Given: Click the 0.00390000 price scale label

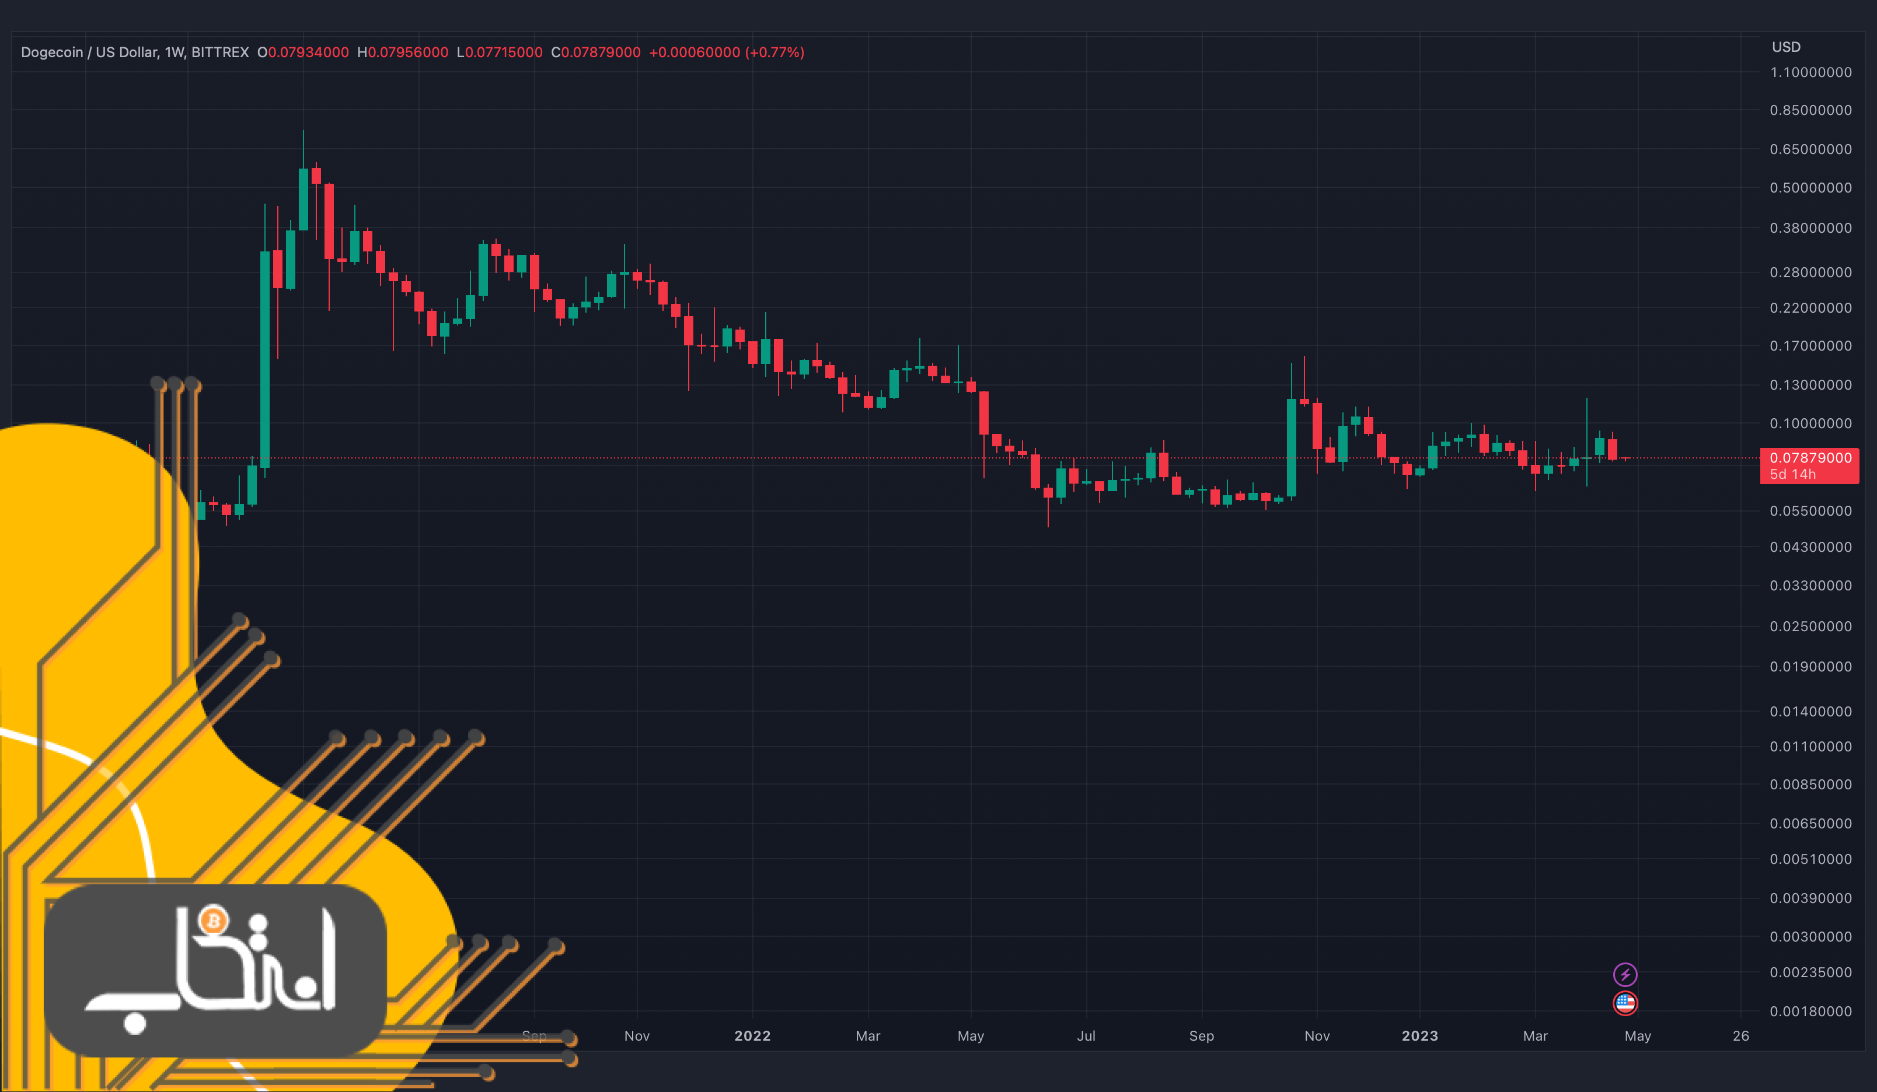Looking at the screenshot, I should [1810, 898].
